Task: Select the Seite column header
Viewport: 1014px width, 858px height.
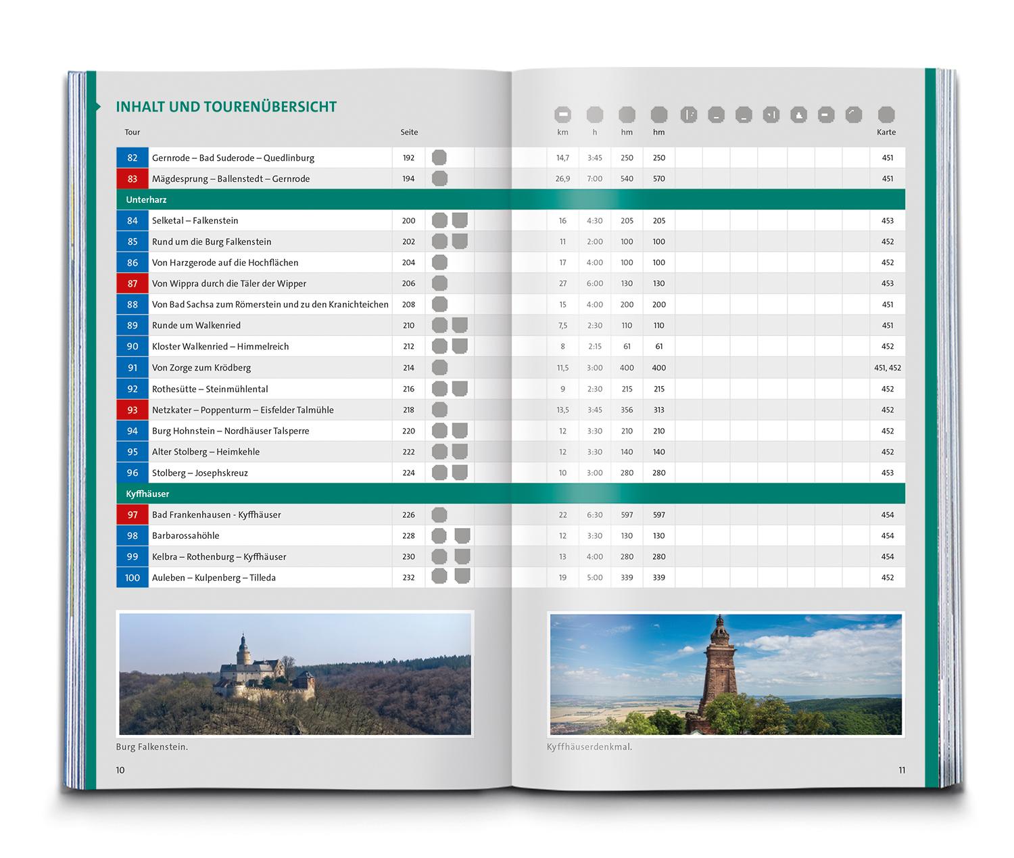Action: tap(409, 132)
